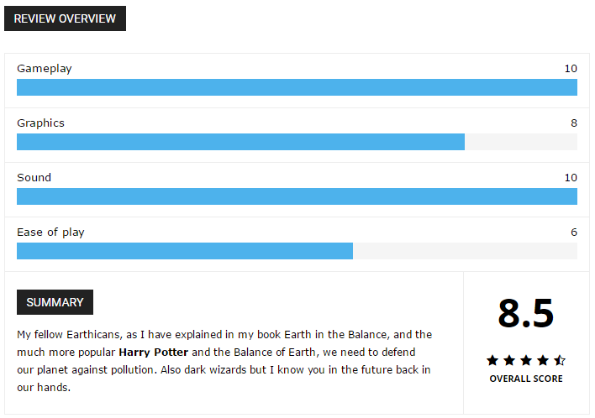The width and height of the screenshot is (595, 418).
Task: Click the Graphics blue progress bar
Action: point(240,142)
